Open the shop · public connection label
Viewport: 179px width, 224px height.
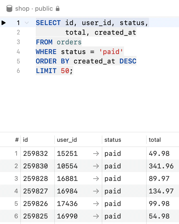click(34, 9)
